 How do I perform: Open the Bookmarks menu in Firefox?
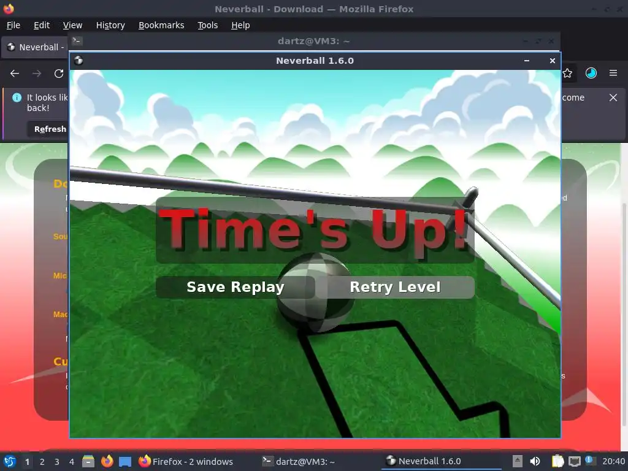(x=161, y=25)
